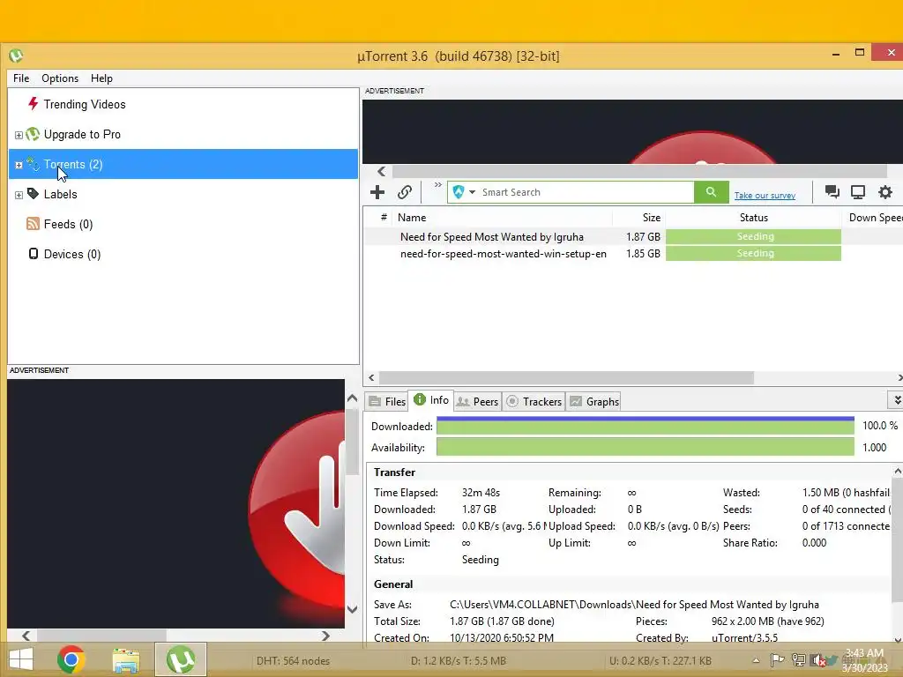This screenshot has height=677, width=903.
Task: Click the upload rate status bar entry
Action: click(660, 661)
